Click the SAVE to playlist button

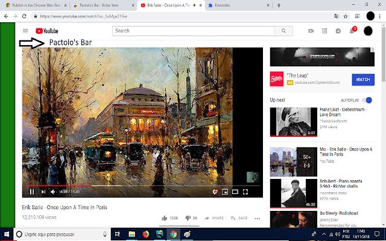pos(239,218)
